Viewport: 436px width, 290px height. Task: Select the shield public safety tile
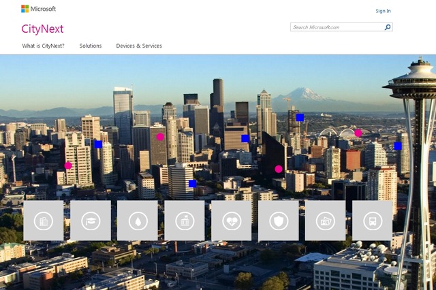pyautogui.click(x=279, y=221)
